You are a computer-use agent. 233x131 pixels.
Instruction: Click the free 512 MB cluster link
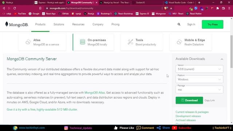click(42, 110)
